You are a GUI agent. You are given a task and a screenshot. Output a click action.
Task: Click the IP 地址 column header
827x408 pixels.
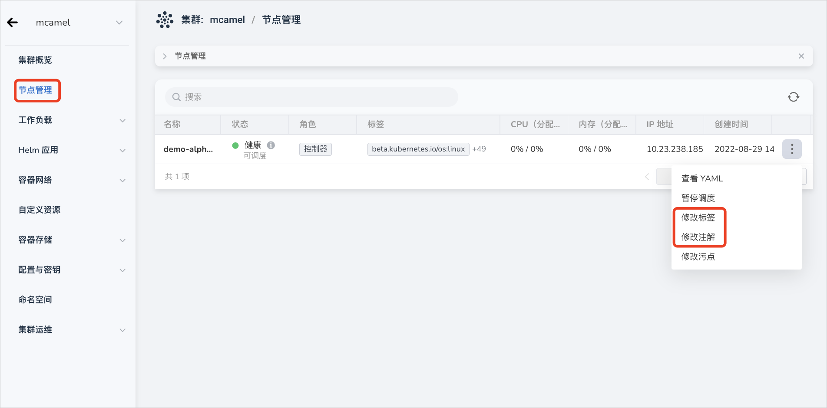660,124
